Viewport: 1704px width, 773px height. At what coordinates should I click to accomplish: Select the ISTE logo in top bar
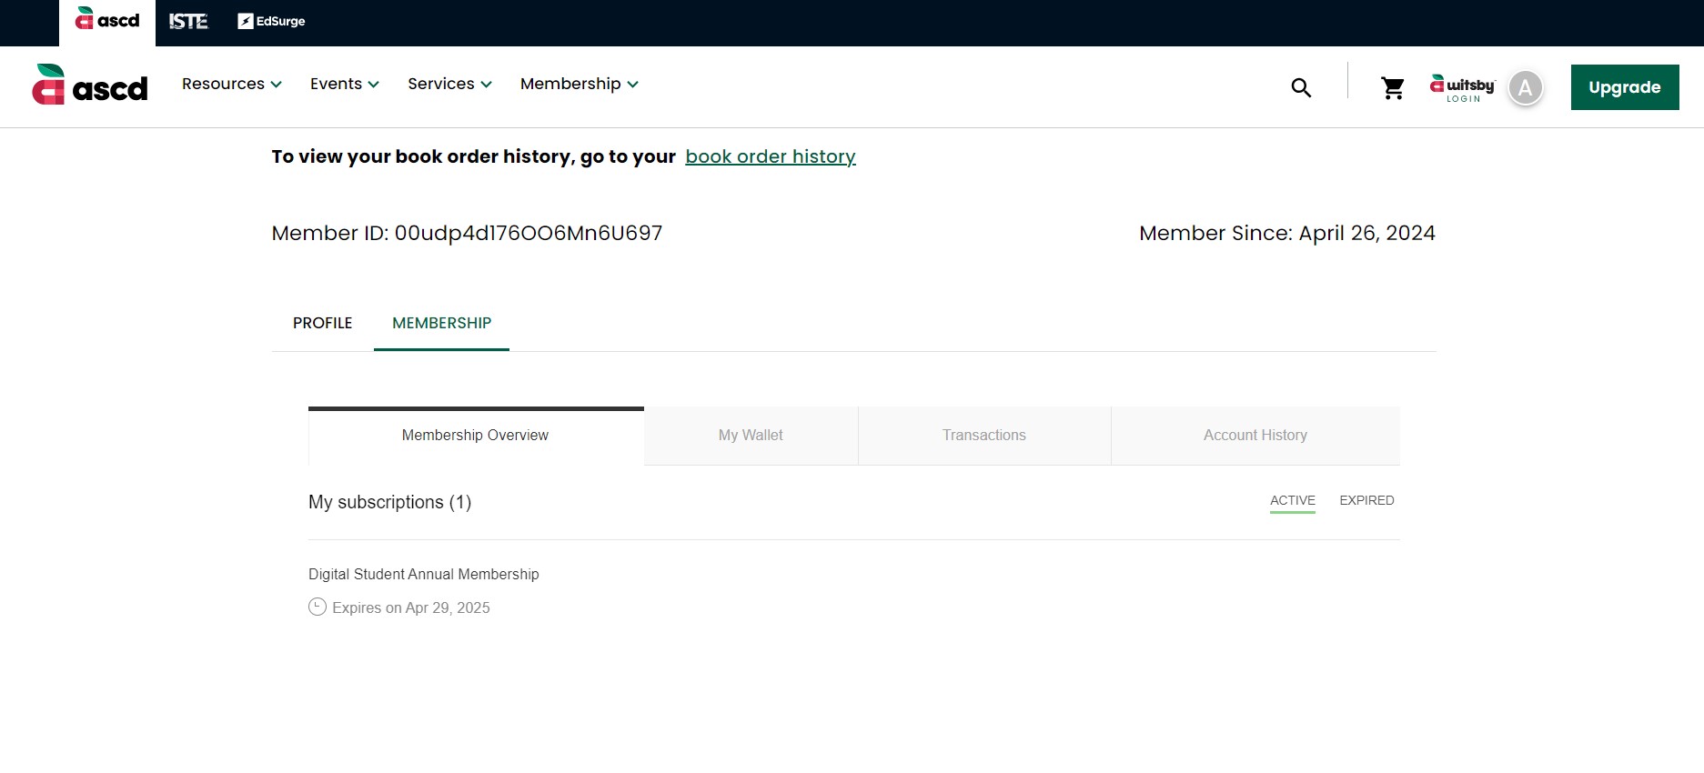(x=188, y=21)
